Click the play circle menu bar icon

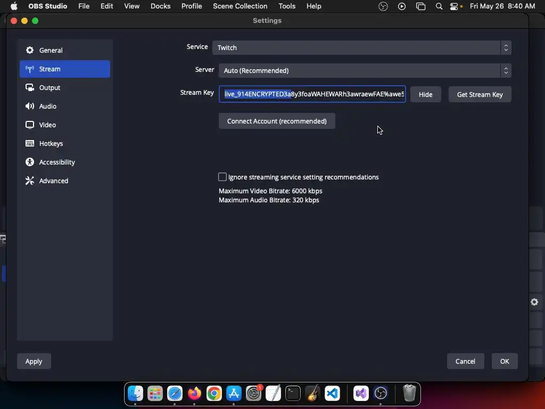[x=402, y=6]
